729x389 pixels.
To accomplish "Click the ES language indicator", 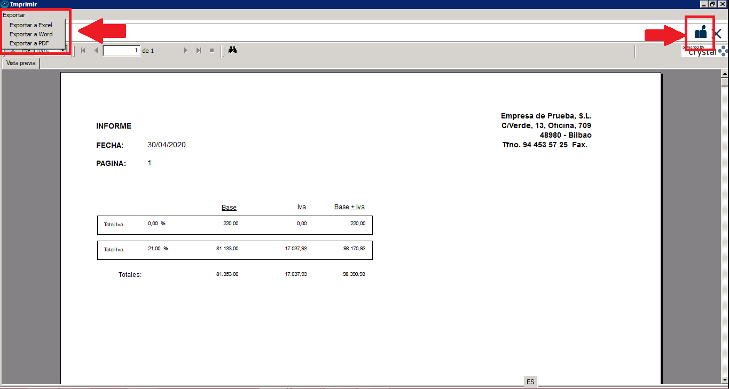I will (530, 382).
